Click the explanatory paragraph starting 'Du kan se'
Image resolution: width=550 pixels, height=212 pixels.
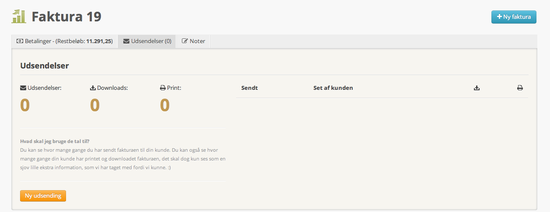pos(123,159)
